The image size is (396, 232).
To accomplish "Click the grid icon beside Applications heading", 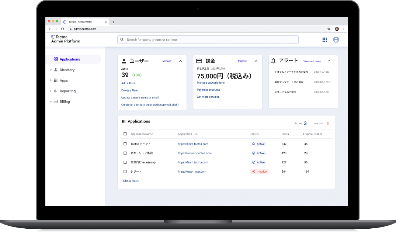I will [x=124, y=122].
